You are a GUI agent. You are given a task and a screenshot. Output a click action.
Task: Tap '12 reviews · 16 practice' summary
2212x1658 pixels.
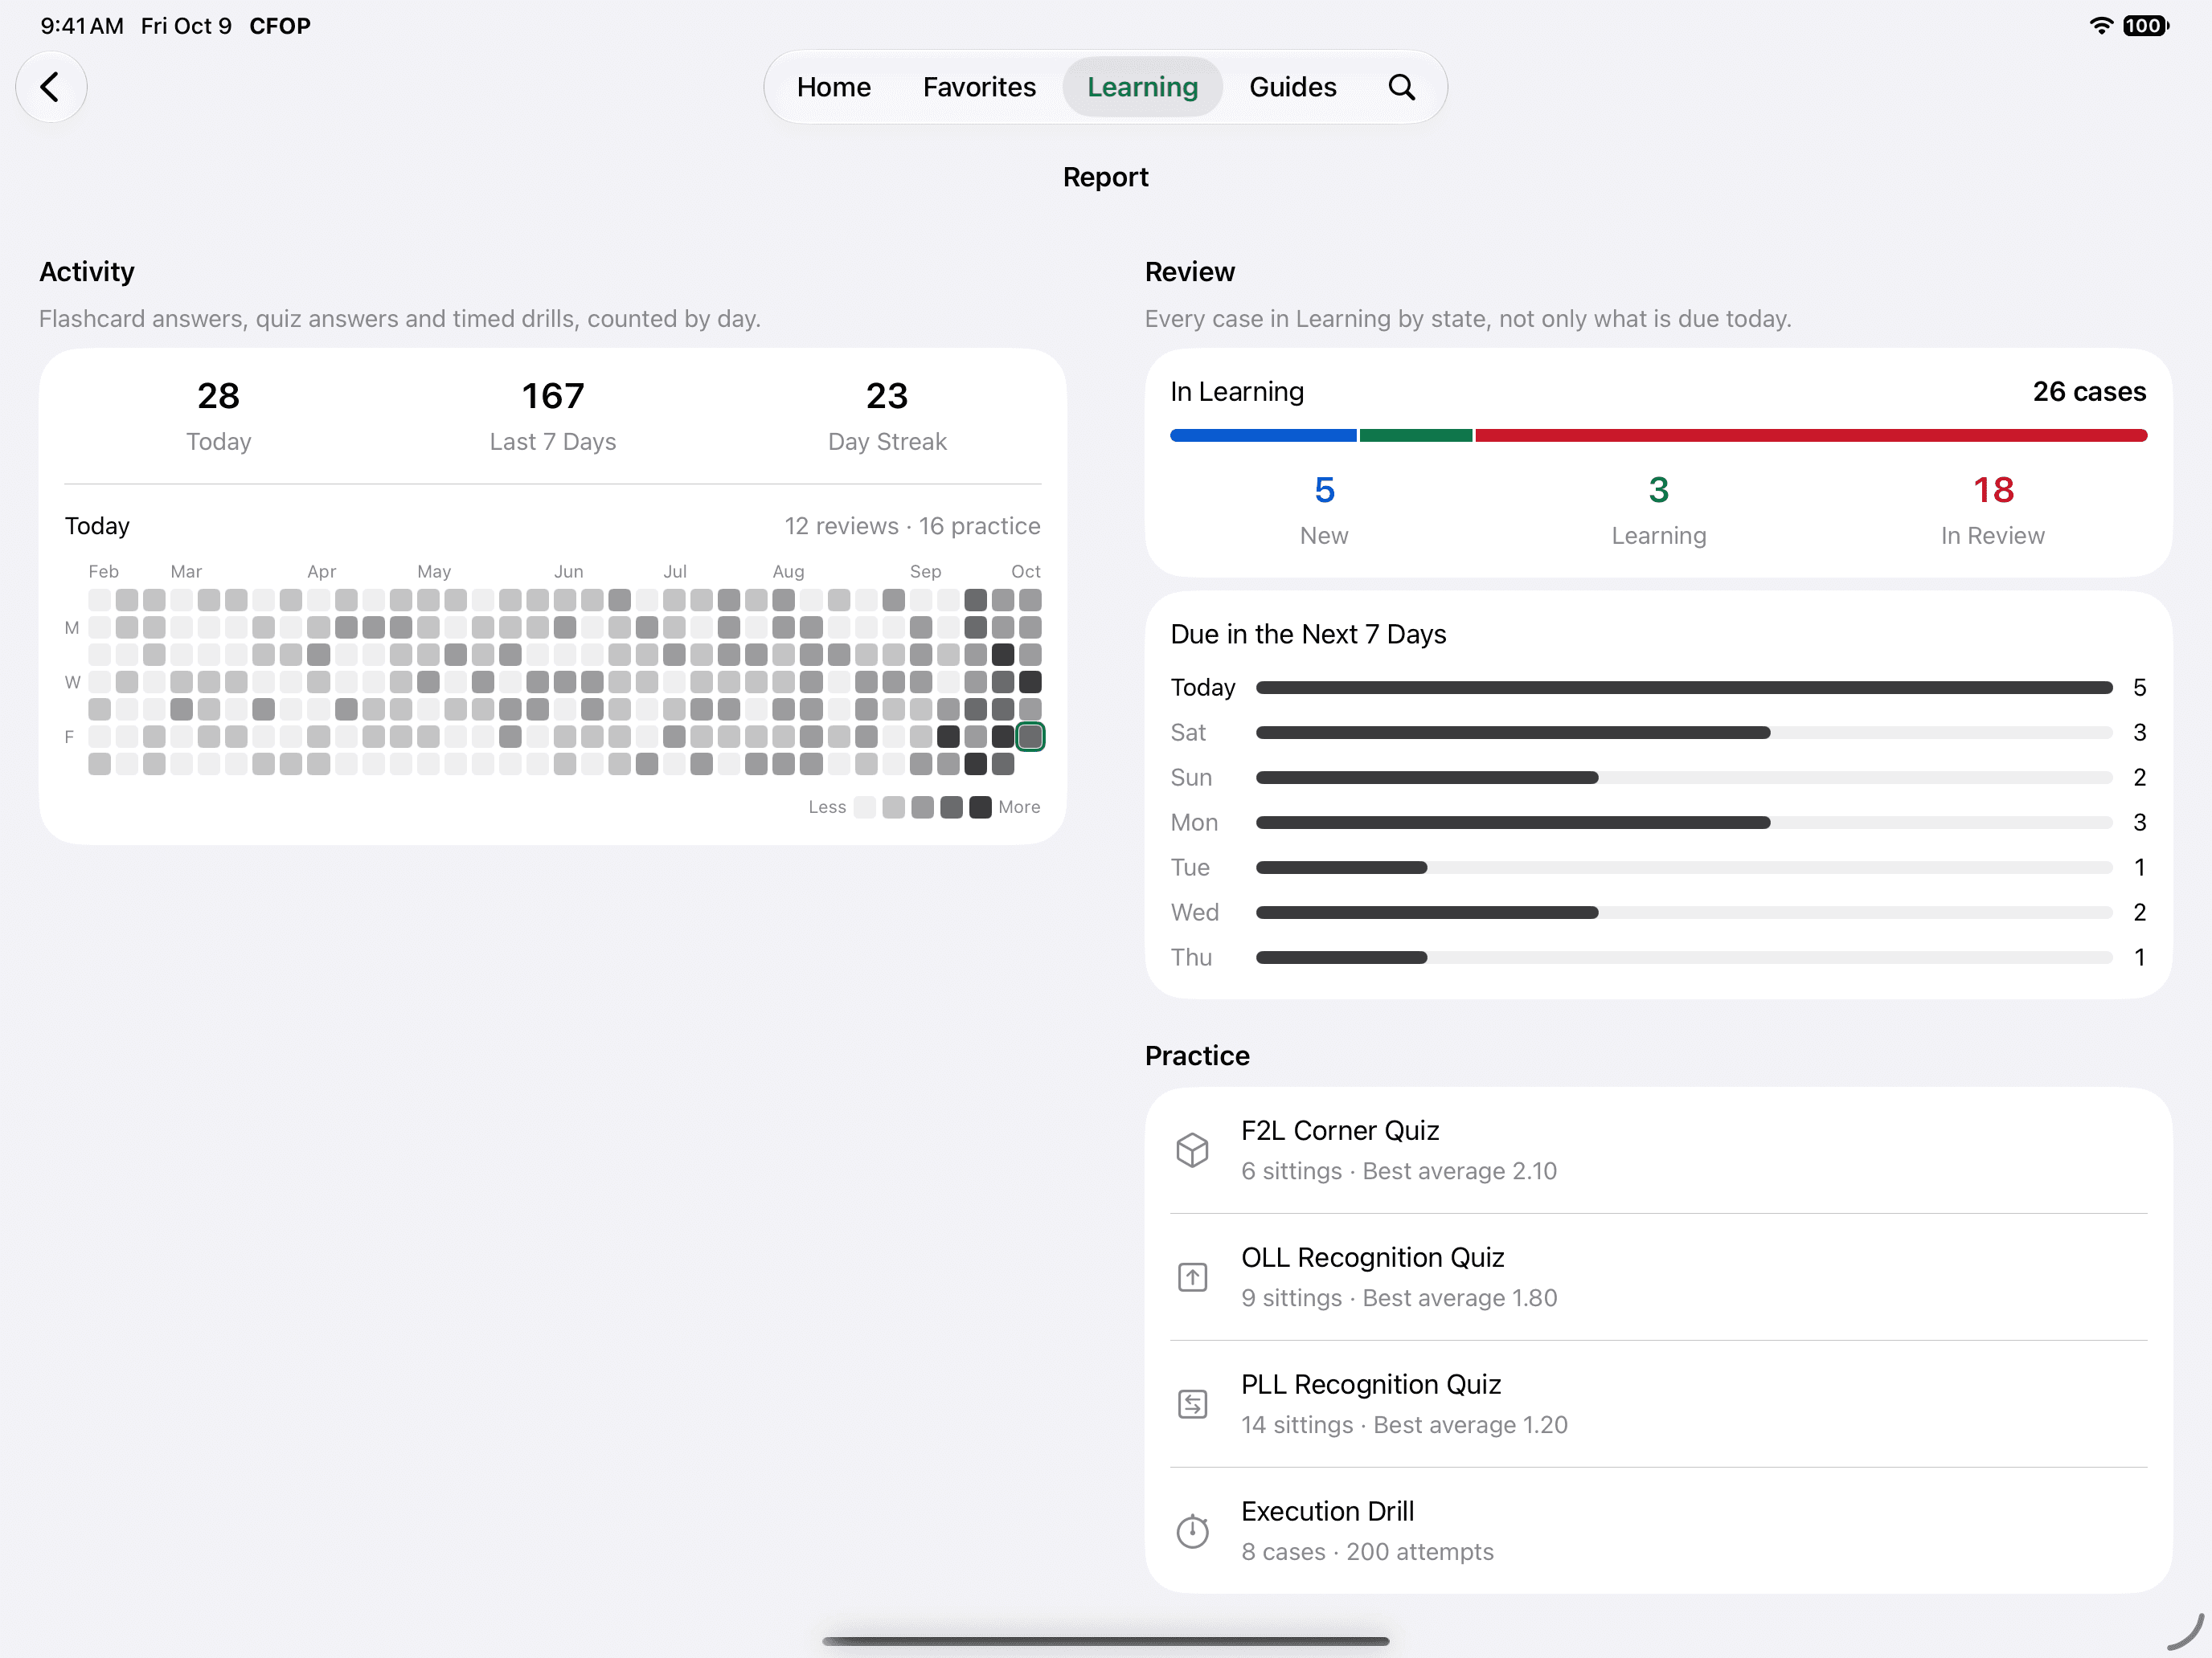click(912, 525)
